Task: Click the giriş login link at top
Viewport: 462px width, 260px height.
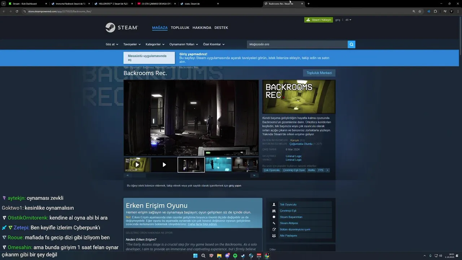Action: (x=337, y=20)
